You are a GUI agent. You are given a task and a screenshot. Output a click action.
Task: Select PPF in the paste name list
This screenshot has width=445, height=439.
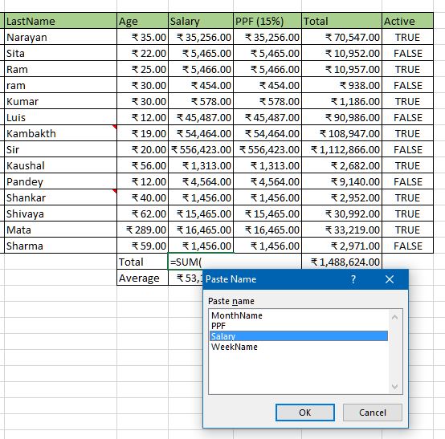point(299,326)
